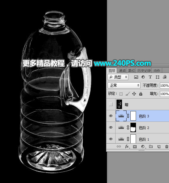Select the layer name 色阶 3

tap(144, 116)
